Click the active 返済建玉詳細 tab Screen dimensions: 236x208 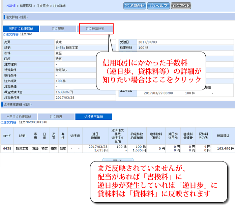pos(93,117)
